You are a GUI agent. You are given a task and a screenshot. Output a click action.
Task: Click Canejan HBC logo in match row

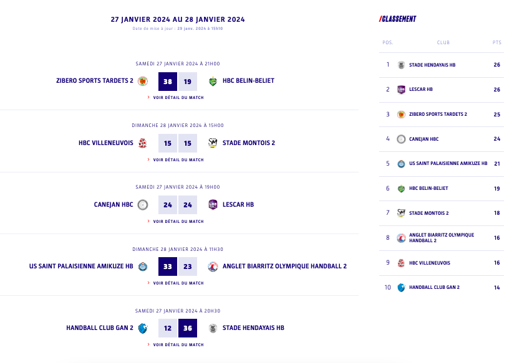[x=143, y=205]
